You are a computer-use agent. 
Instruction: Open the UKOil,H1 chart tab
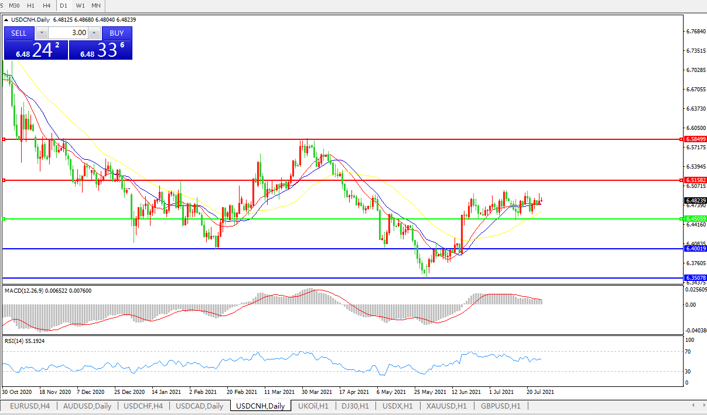[313, 406]
